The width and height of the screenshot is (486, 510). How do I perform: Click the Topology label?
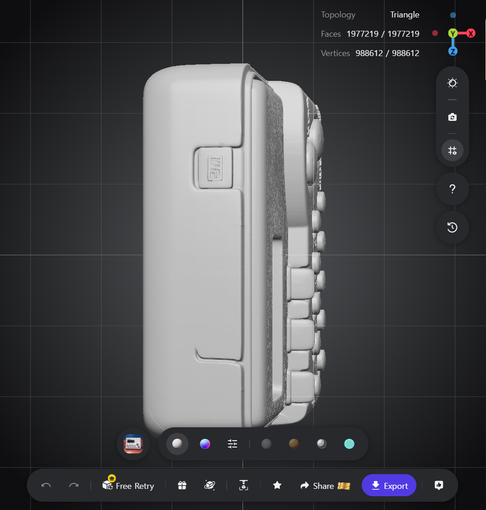coord(338,15)
